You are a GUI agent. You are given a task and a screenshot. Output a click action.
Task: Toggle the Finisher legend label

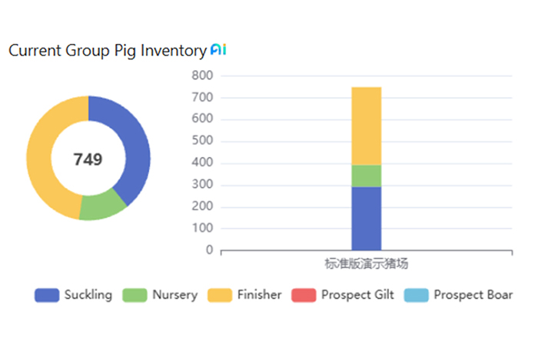pyautogui.click(x=259, y=295)
